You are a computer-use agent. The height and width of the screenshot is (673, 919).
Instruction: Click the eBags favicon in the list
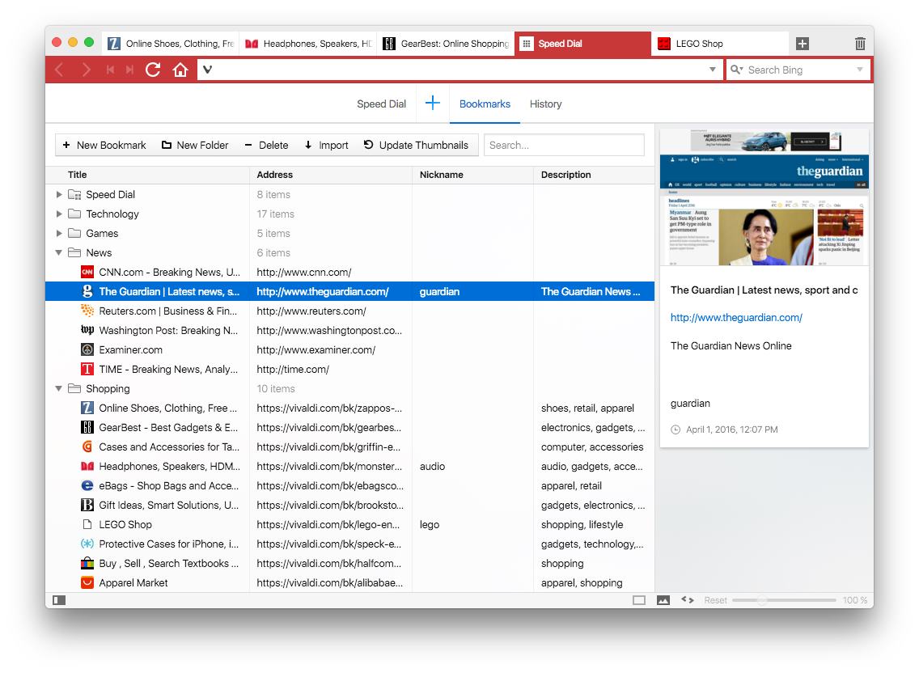(87, 485)
